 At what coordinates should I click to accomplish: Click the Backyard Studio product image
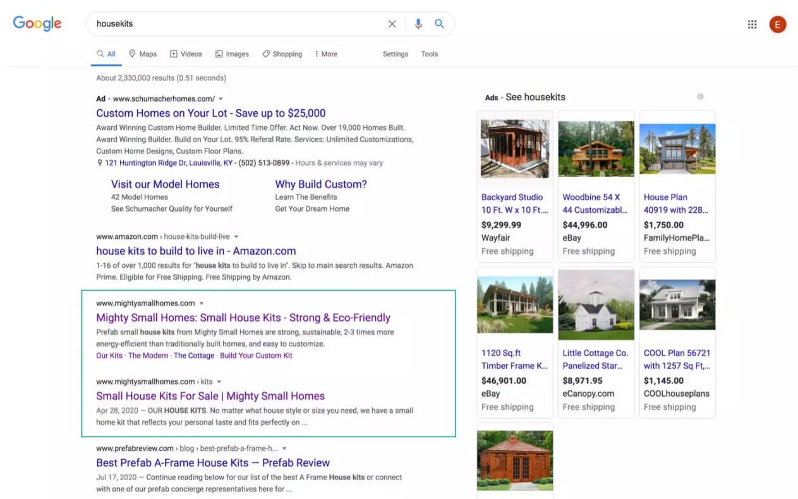pos(515,149)
